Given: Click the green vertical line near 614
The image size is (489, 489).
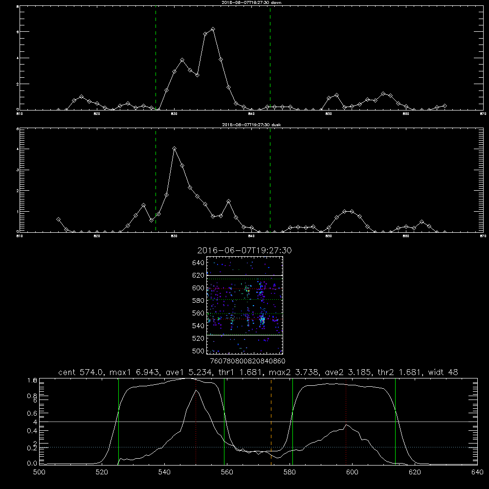Looking at the screenshot, I should point(395,422).
